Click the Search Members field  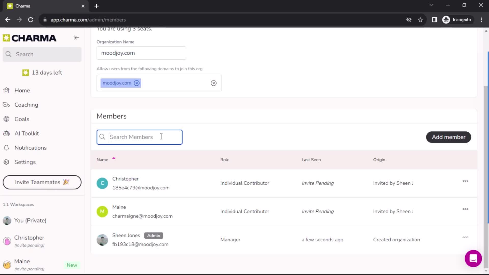coord(139,137)
